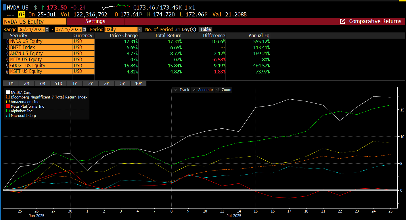Select the 3M range tab

click(27, 84)
